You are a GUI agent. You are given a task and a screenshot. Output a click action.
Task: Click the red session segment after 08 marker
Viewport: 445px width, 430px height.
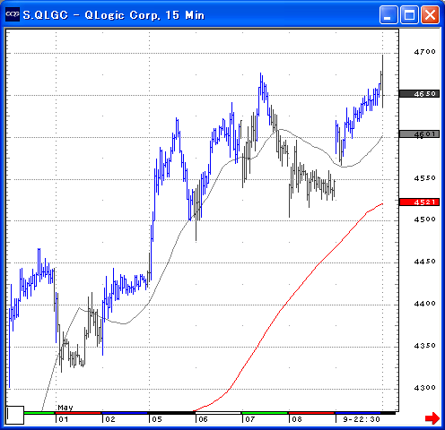[311, 413]
